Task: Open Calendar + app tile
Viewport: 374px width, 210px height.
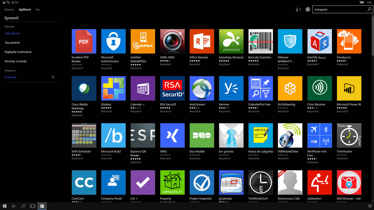Action: [143, 88]
